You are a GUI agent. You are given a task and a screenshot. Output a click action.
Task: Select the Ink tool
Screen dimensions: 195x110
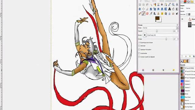tap(155, 13)
